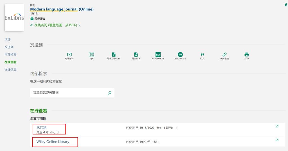Get permalink (永久链接) for record
288x151 pixels.
coord(224,55)
